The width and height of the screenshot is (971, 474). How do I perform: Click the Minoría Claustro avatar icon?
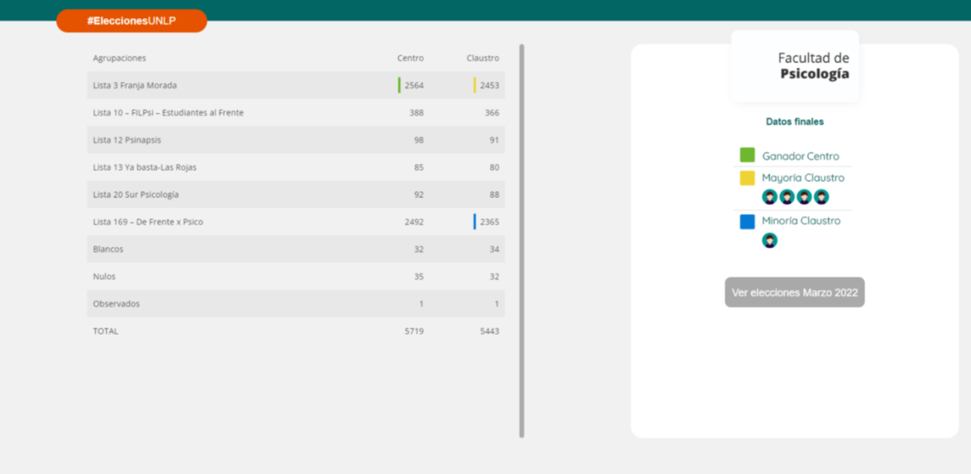pyautogui.click(x=769, y=241)
